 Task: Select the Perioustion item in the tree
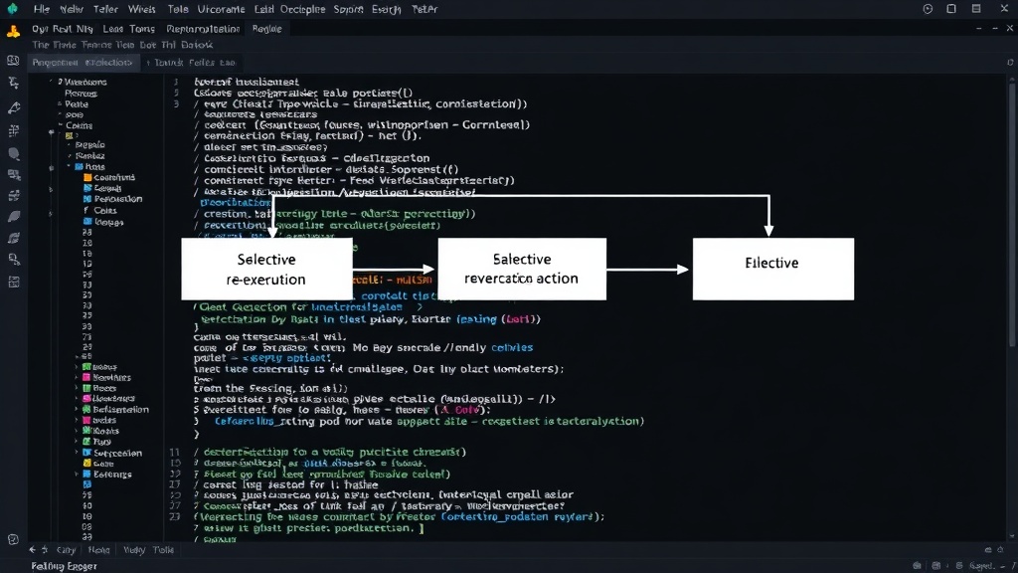click(118, 199)
